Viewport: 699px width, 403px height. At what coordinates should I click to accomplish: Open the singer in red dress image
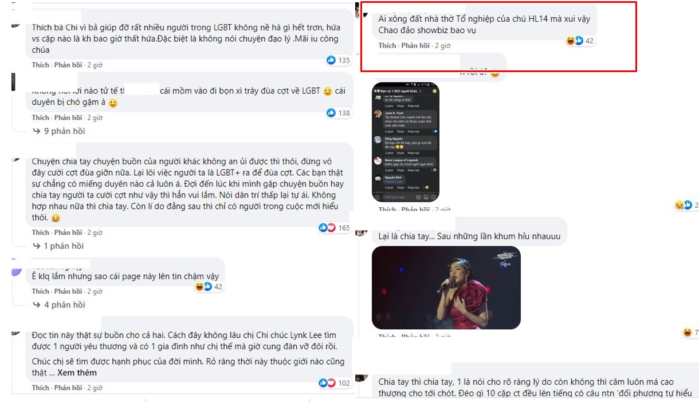446,287
